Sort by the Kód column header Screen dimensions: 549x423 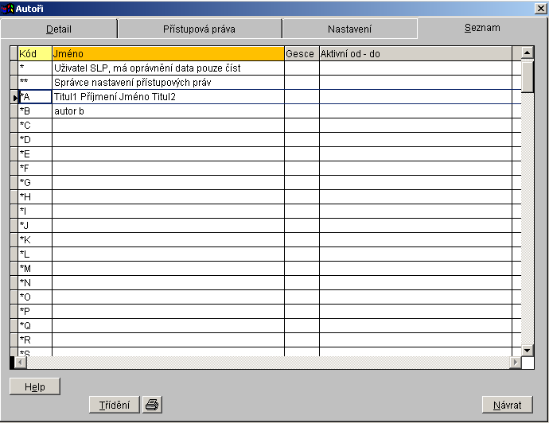click(x=34, y=53)
